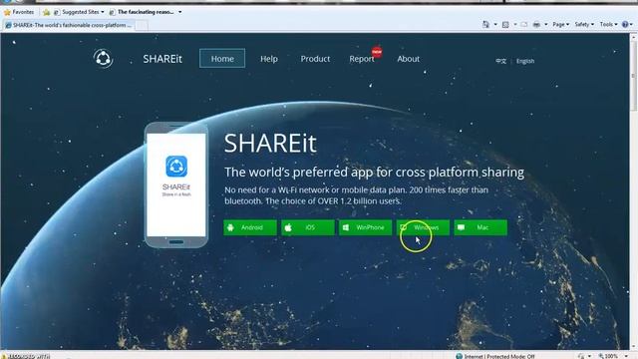The image size is (638, 359).
Task: Click the browser Home page icon
Action: (485, 24)
